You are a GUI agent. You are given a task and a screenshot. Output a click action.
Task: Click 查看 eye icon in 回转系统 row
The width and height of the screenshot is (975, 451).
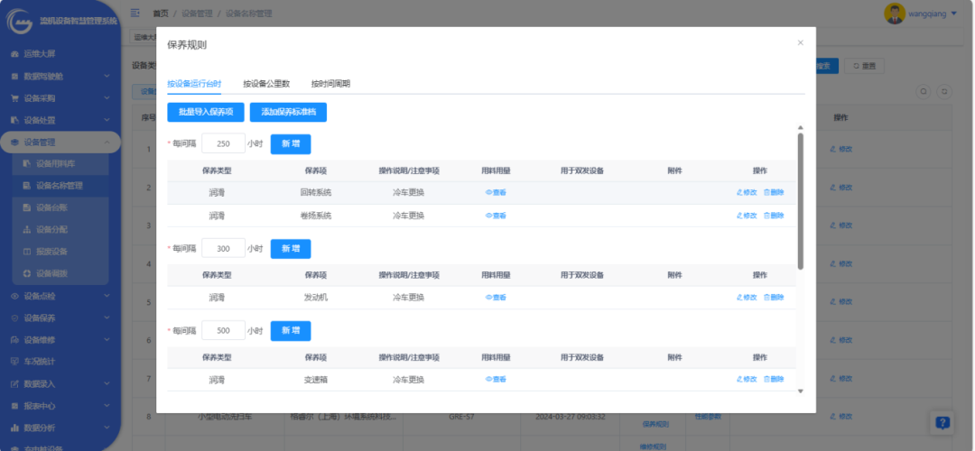496,192
